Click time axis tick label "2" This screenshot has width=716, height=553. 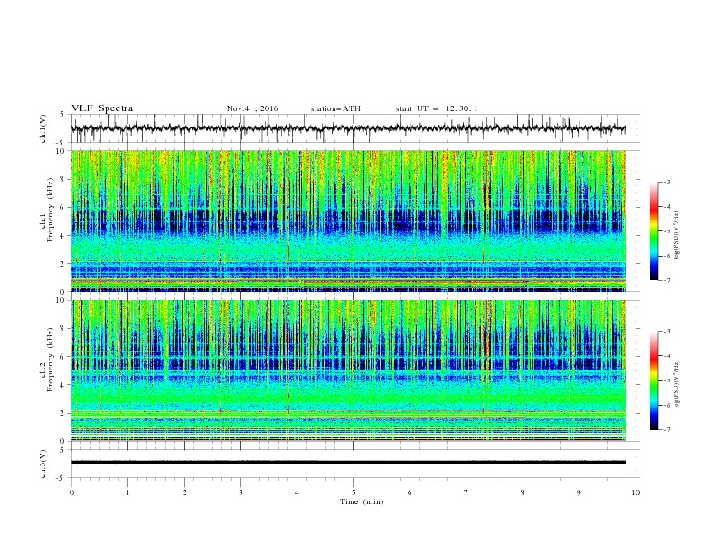point(184,492)
